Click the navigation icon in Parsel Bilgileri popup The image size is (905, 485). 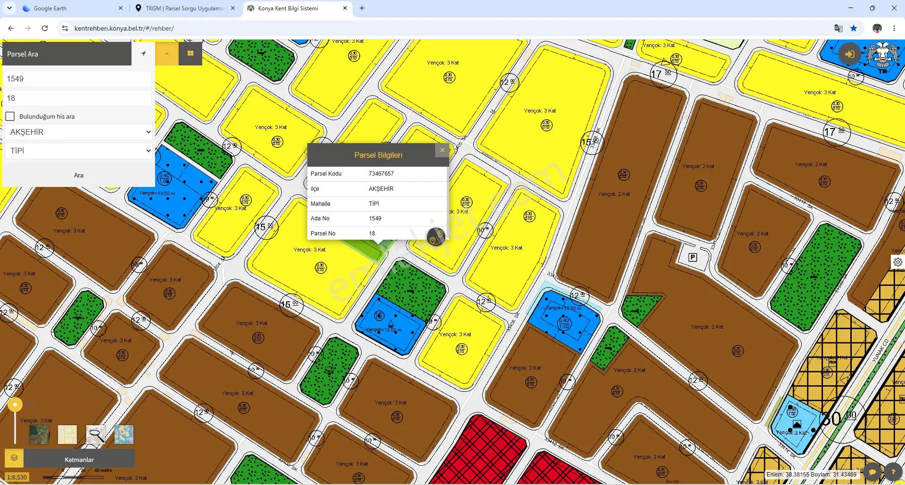[436, 237]
